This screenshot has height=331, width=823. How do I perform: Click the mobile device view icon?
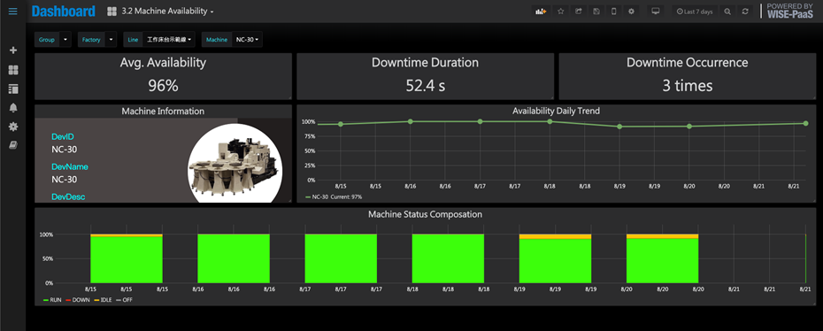tap(613, 11)
